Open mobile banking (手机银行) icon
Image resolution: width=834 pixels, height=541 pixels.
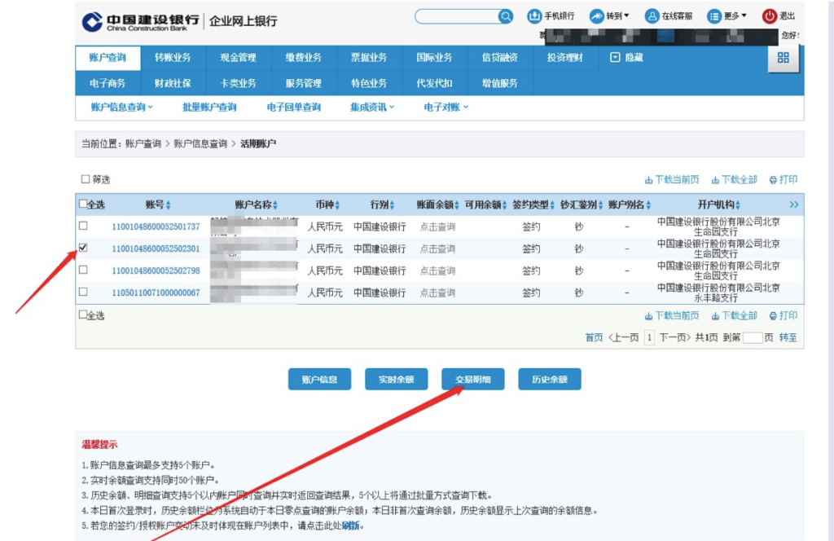pos(533,16)
